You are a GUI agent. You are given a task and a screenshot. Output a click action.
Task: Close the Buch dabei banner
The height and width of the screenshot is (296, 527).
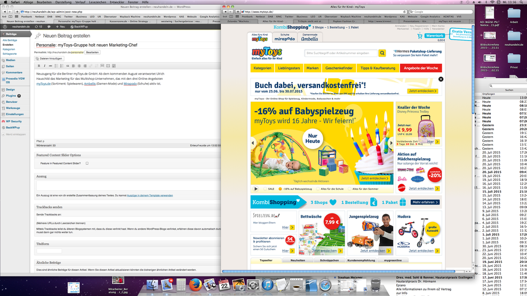441,79
